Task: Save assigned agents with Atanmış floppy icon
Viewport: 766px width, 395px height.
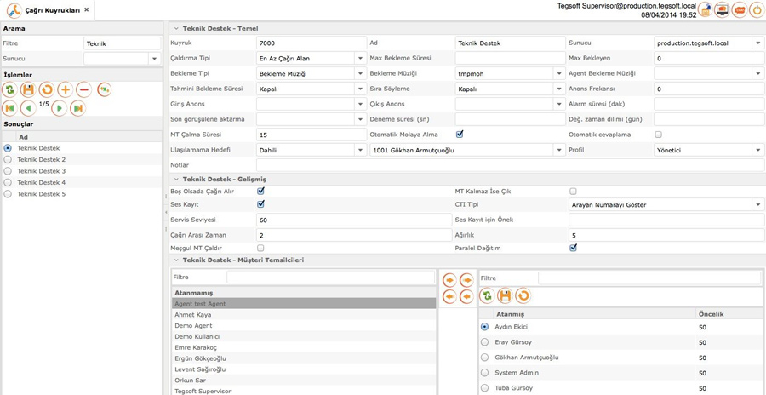Action: point(505,295)
